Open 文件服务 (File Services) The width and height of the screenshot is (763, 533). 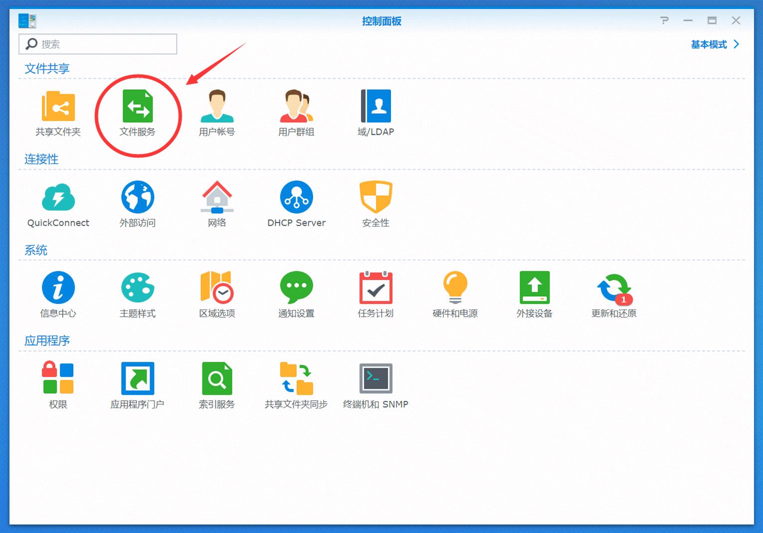[138, 106]
